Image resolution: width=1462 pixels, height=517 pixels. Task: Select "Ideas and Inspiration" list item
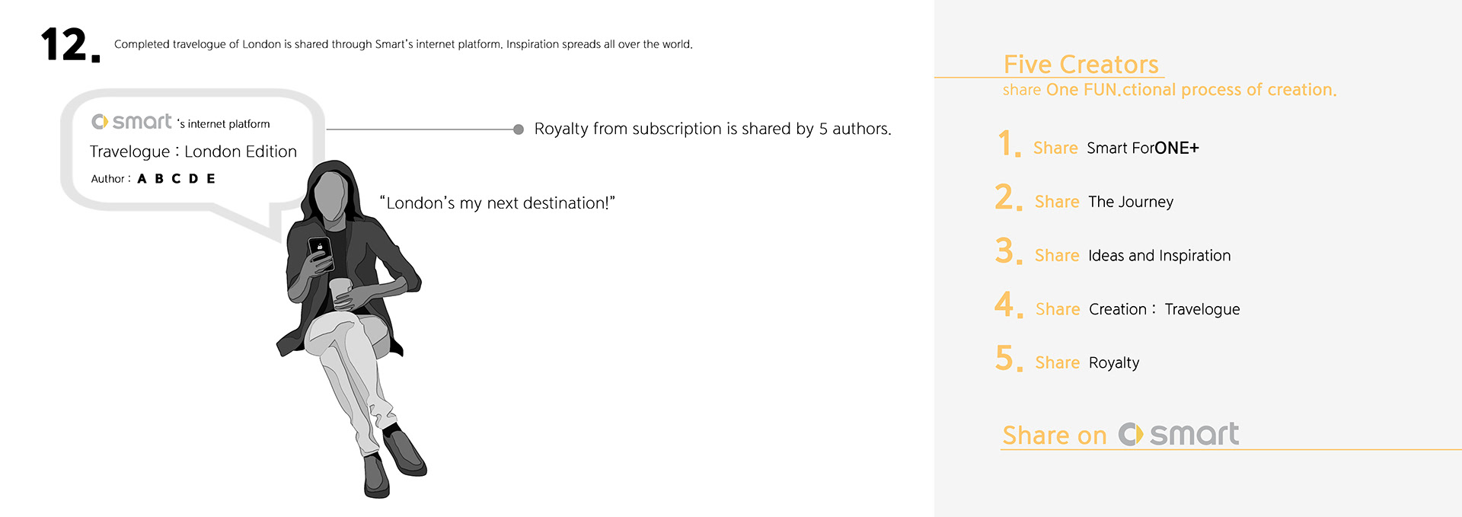1159,256
